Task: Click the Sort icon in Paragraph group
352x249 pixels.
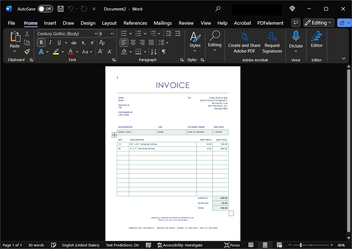Action: [154, 50]
